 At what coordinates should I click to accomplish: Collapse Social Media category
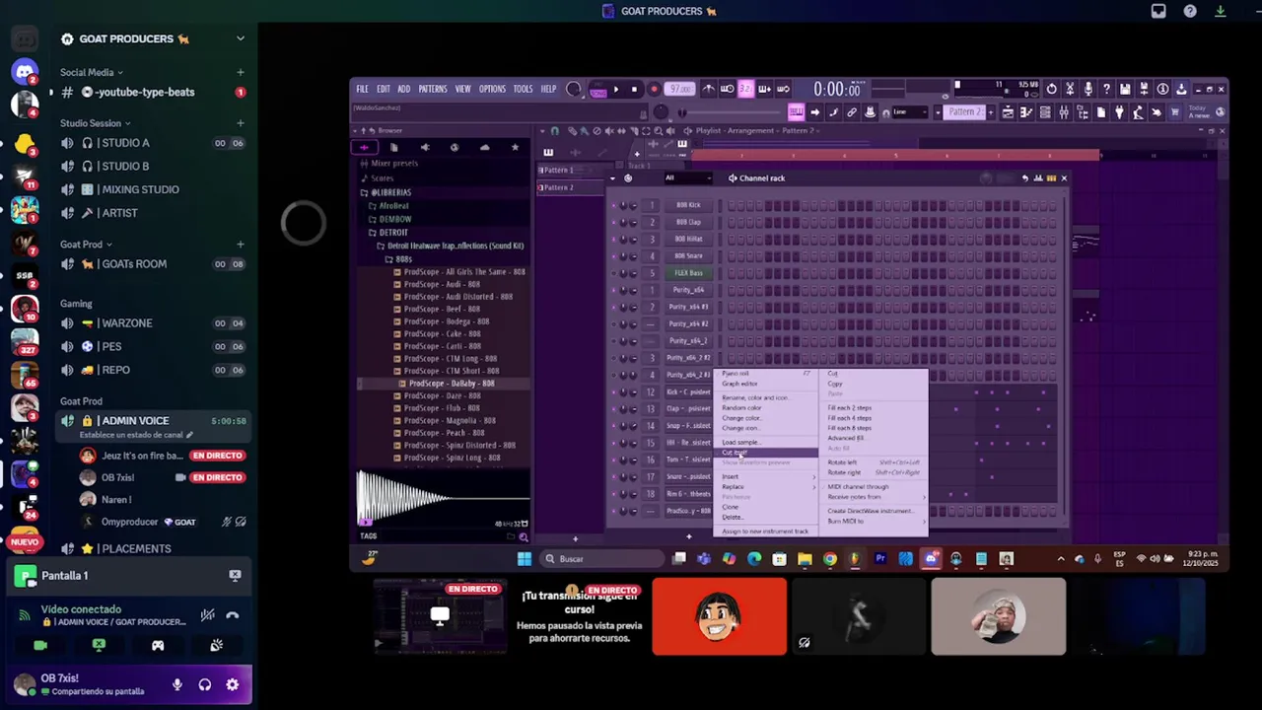coord(91,72)
